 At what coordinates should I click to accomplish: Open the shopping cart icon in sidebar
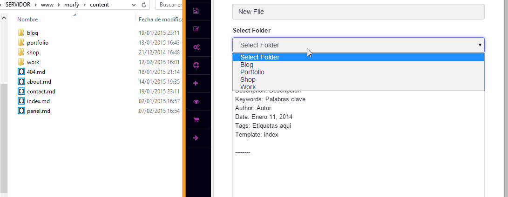tap(196, 120)
